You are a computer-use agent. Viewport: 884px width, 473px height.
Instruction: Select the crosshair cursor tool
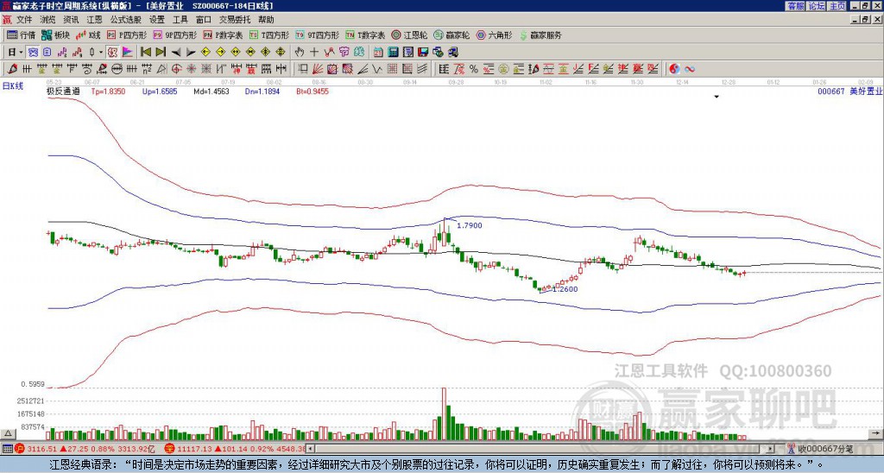[x=314, y=53]
